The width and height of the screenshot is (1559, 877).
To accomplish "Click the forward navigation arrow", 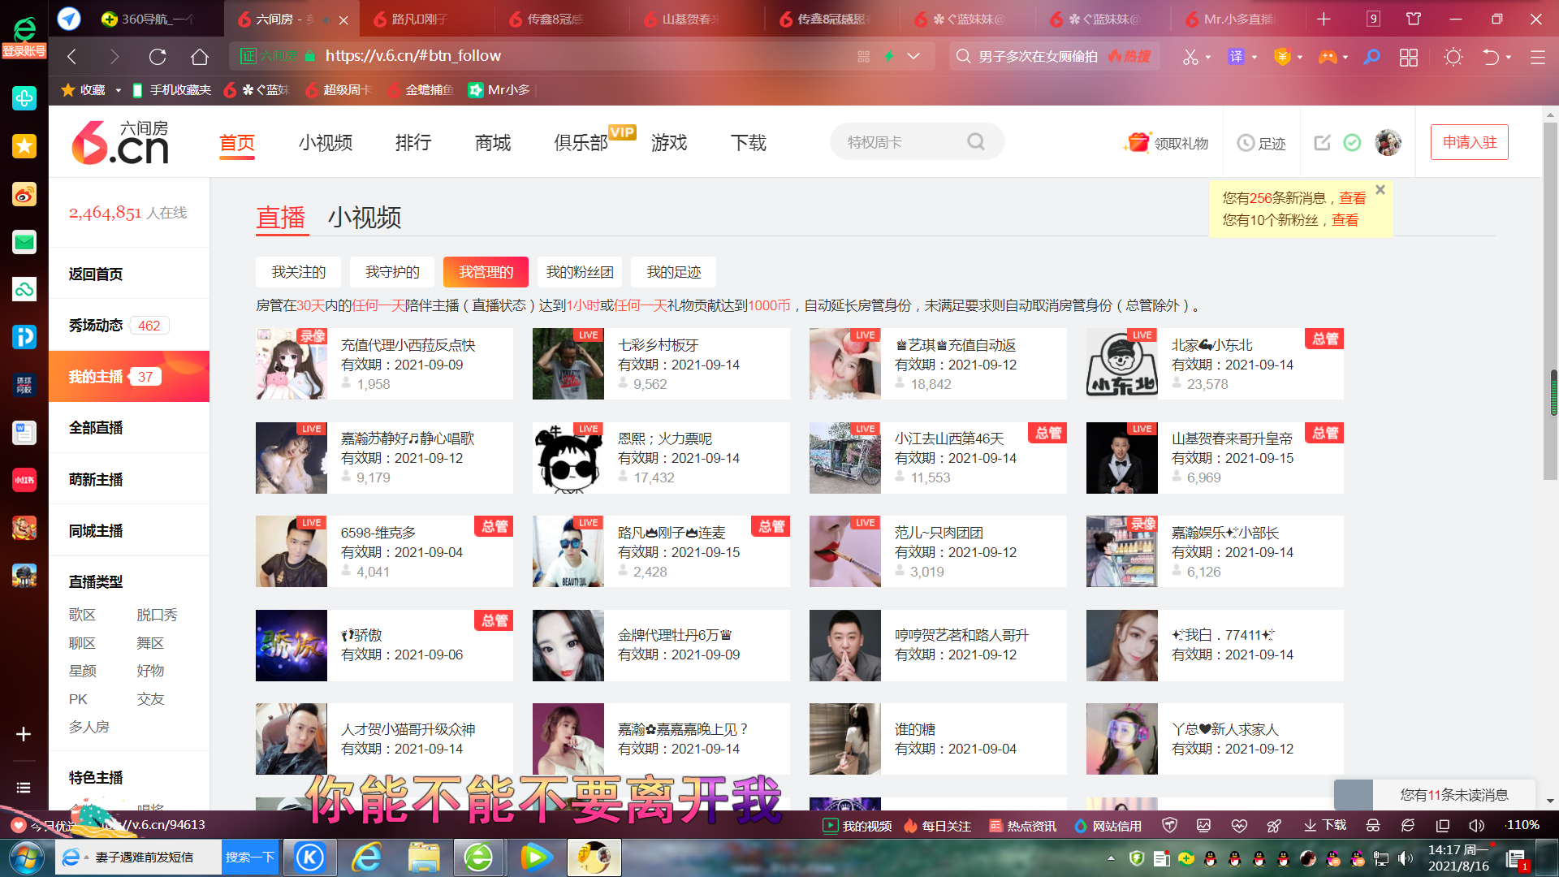I will tap(114, 56).
